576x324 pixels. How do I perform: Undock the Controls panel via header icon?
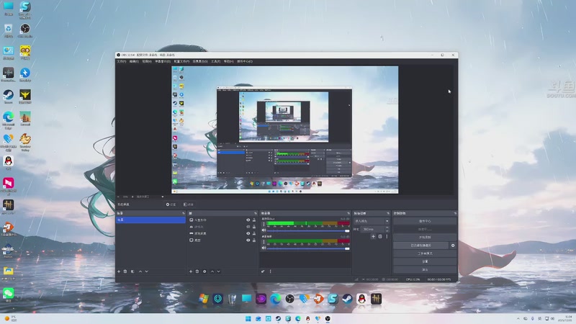[x=455, y=213]
